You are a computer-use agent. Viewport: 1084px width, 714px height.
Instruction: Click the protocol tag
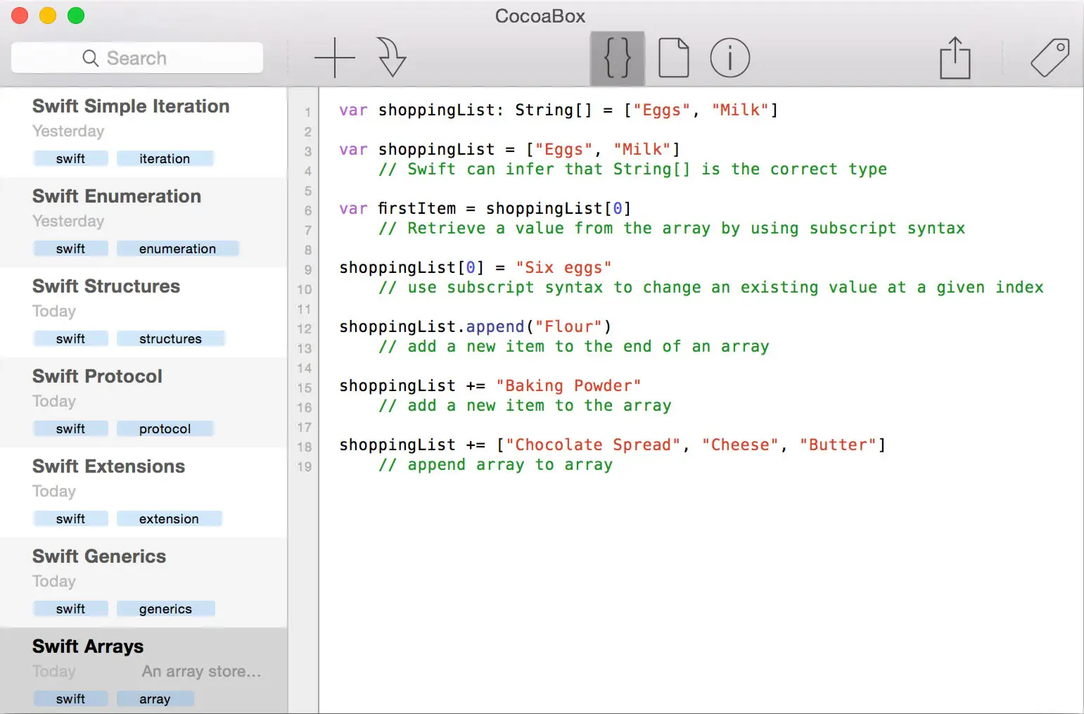(x=165, y=429)
